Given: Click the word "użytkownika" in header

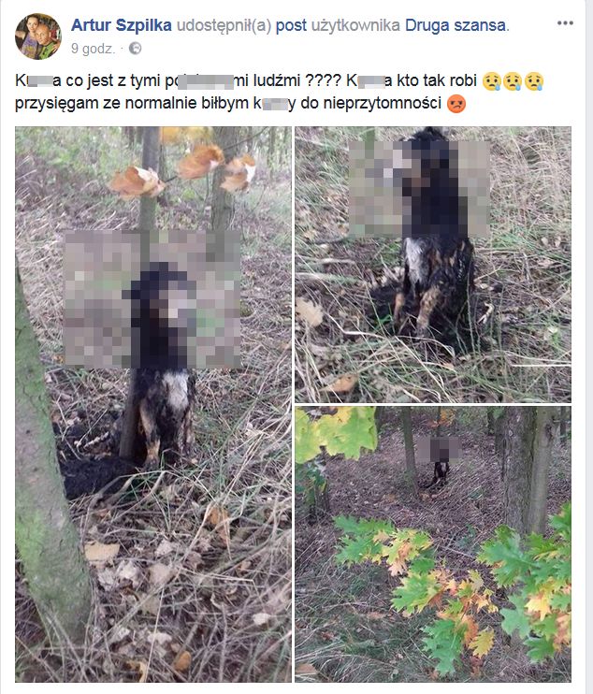Looking at the screenshot, I should [x=355, y=25].
